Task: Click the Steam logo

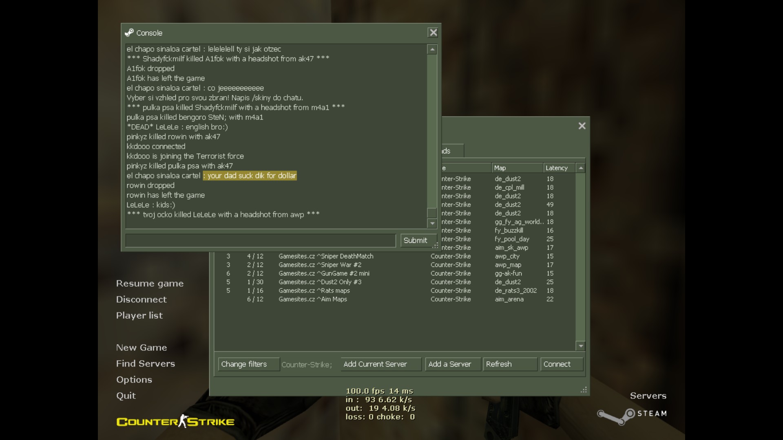Action: pos(632,416)
